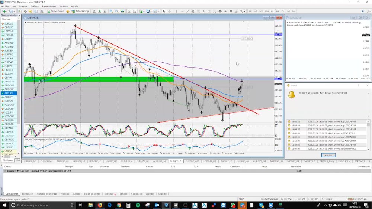Viewport: 372px width, 209px height.
Task: Open dropdown arrow next to New Chart
Action: [7, 12]
